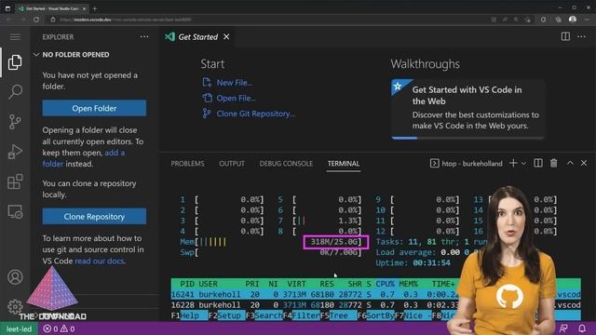Open the read our docs link

tap(100, 261)
